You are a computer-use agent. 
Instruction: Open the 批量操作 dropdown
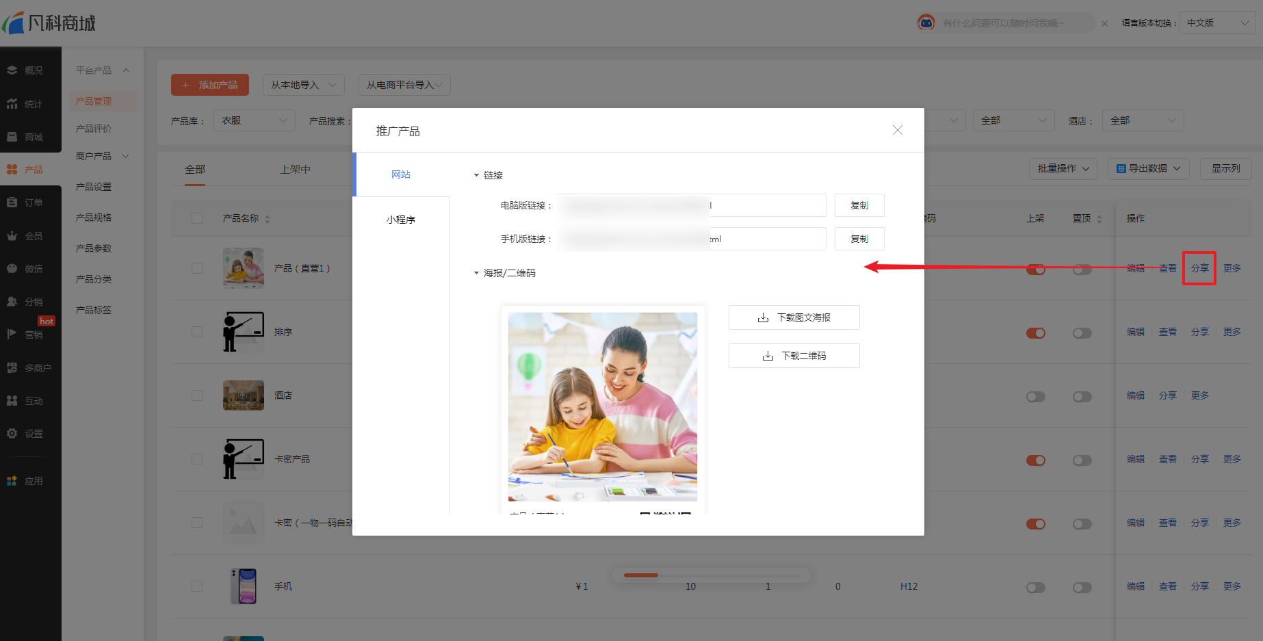[x=1063, y=168]
